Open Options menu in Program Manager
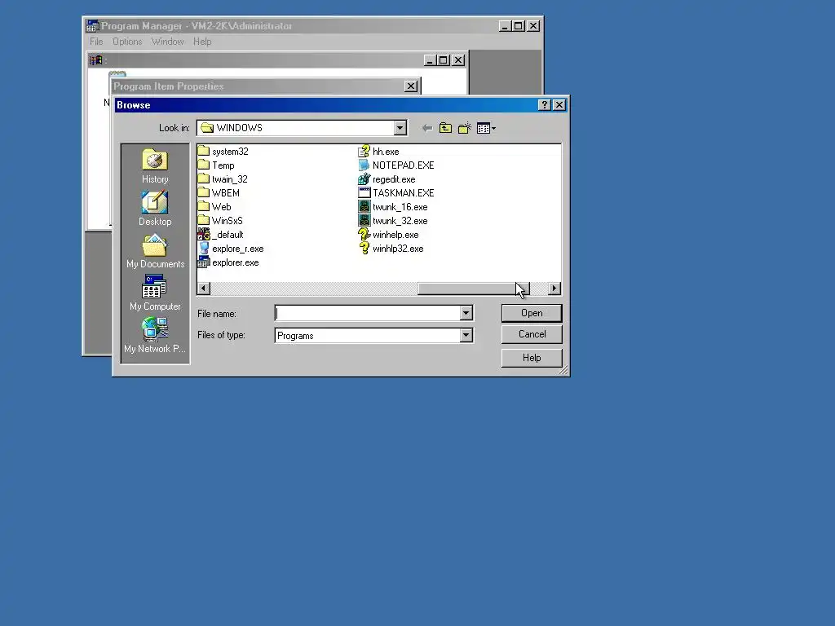Image resolution: width=835 pixels, height=626 pixels. click(127, 42)
